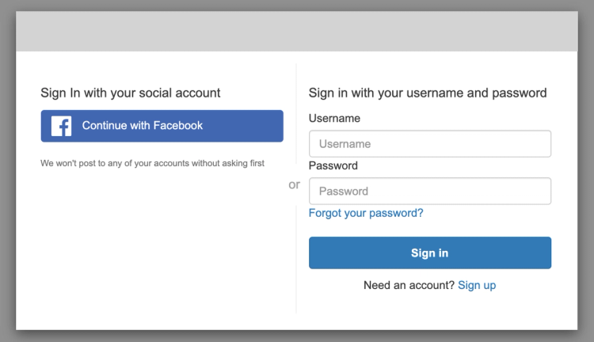Click the Password field label

click(x=333, y=165)
